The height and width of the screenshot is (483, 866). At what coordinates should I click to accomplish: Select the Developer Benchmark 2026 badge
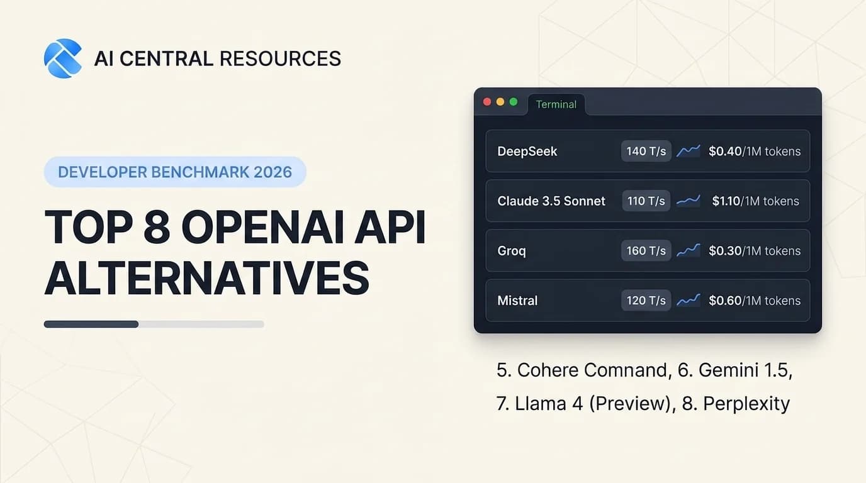(x=175, y=172)
